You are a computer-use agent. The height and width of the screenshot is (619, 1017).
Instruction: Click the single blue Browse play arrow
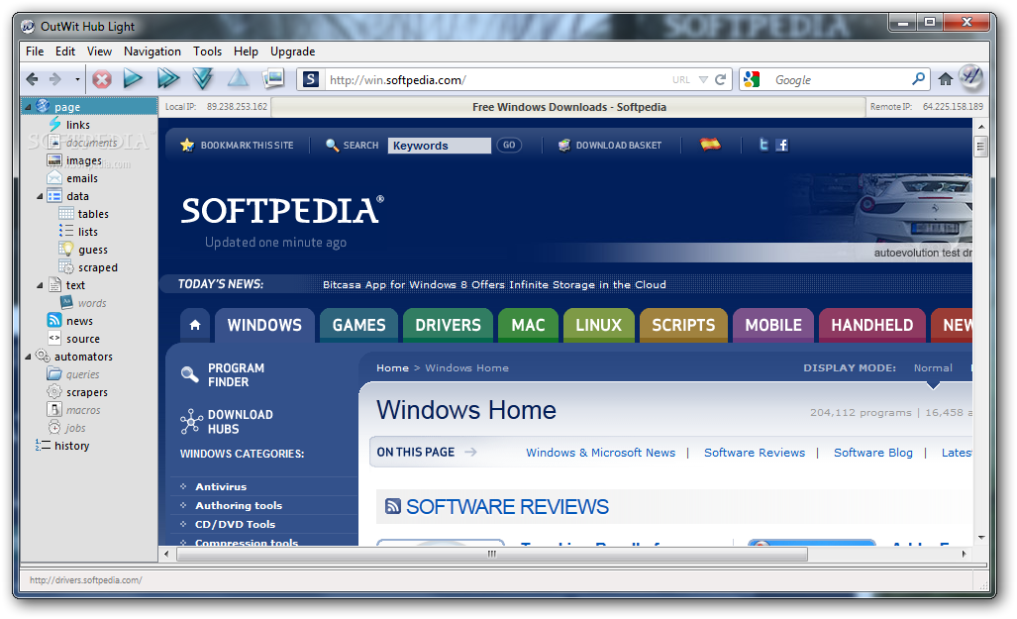[x=133, y=78]
